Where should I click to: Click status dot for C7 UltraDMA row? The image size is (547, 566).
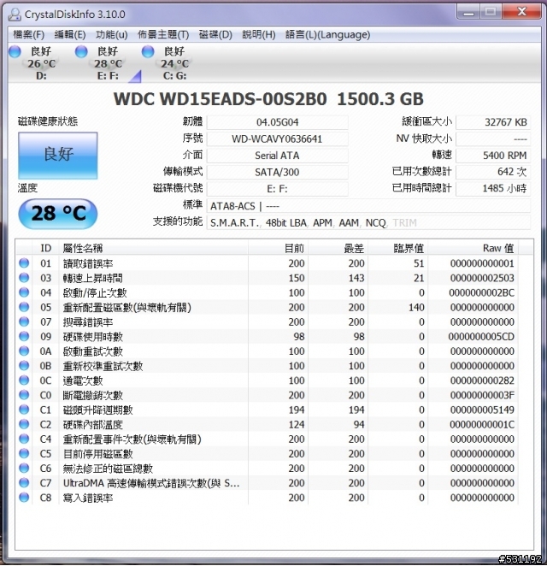24,482
